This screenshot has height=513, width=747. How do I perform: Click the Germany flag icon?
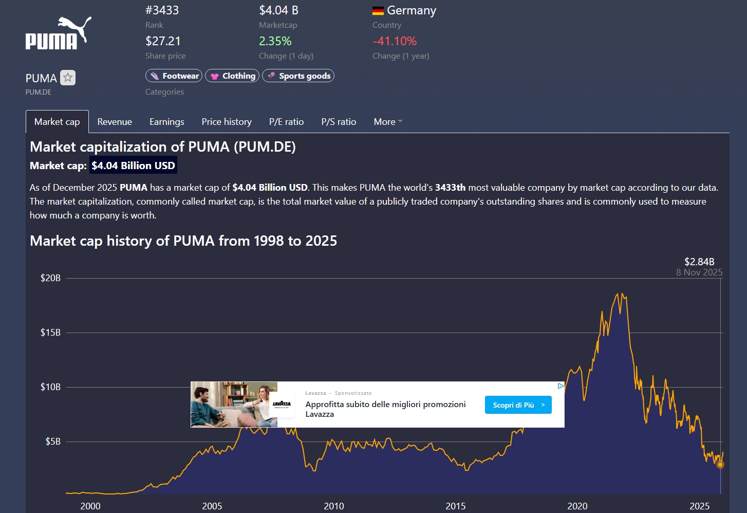[378, 11]
